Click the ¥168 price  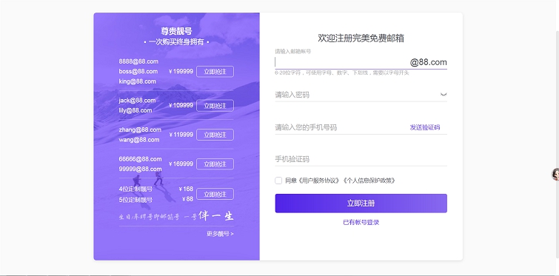click(x=186, y=189)
